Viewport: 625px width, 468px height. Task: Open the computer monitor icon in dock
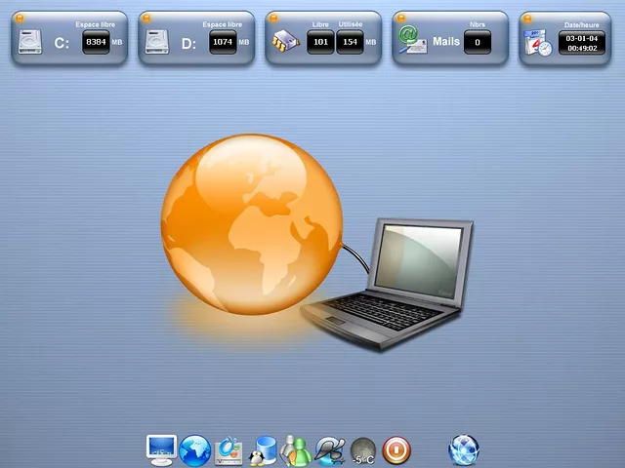(161, 449)
